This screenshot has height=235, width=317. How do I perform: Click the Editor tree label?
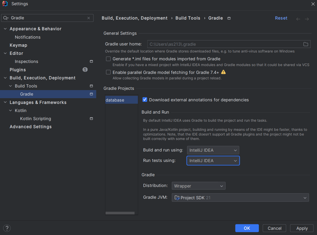pyautogui.click(x=16, y=53)
